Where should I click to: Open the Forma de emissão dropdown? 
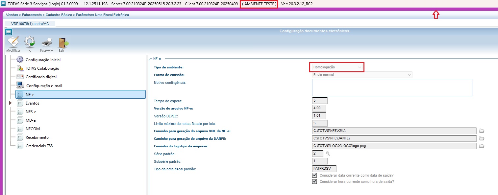point(362,75)
